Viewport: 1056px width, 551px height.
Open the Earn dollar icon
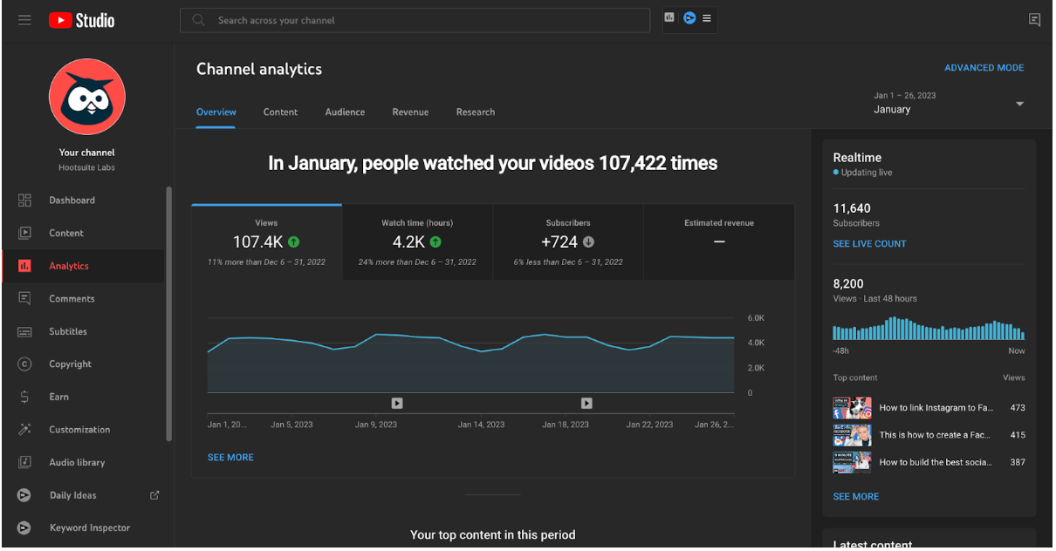pyautogui.click(x=24, y=397)
